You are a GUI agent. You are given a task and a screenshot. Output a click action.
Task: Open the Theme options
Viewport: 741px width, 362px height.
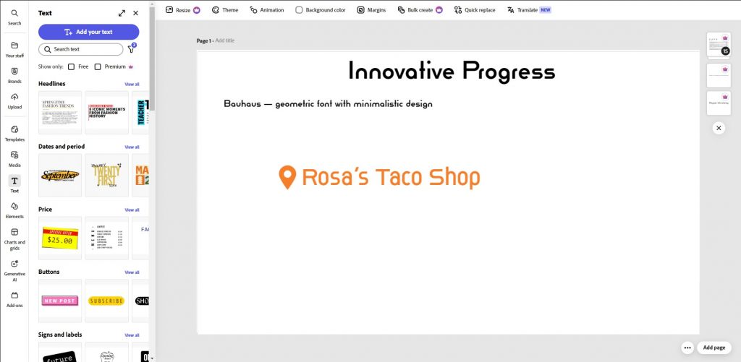click(x=225, y=10)
